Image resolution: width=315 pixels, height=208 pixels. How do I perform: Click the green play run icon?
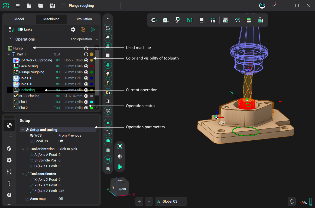tap(93, 29)
